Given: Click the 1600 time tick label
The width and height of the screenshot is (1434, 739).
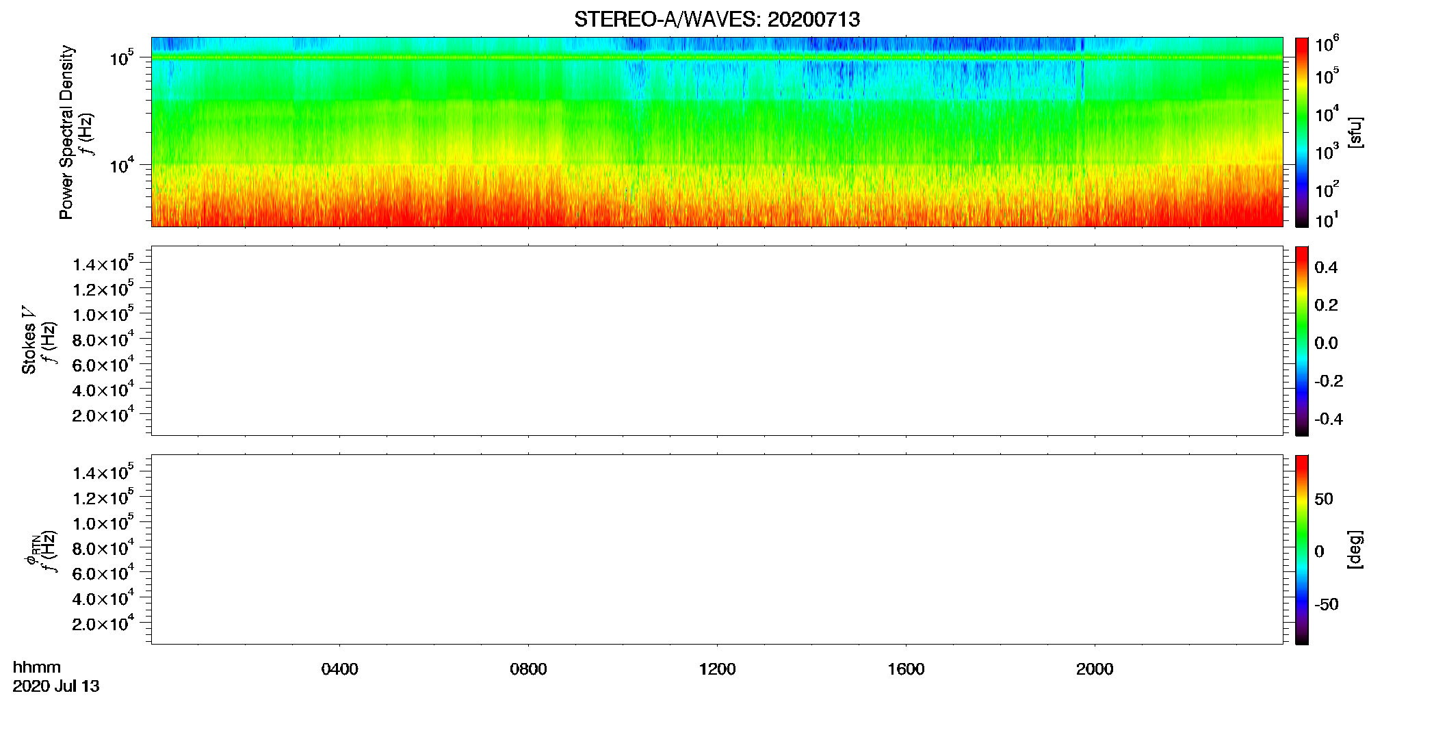Looking at the screenshot, I should [906, 669].
